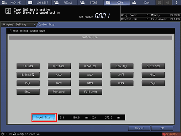Select 8.5x14 landscape size

pos(59,66)
